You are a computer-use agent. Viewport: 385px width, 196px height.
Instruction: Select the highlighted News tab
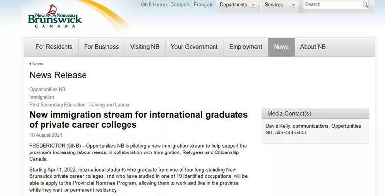[281, 47]
